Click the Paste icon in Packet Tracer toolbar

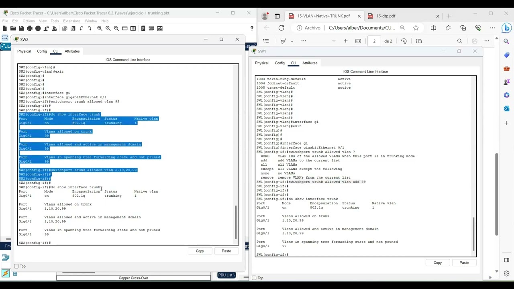[x=73, y=28]
